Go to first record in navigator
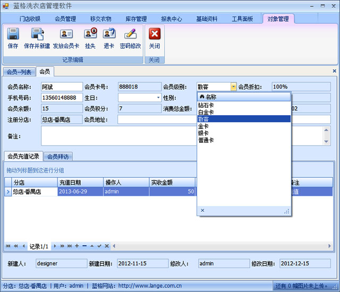This screenshot has width=340, height=292. click(8, 246)
